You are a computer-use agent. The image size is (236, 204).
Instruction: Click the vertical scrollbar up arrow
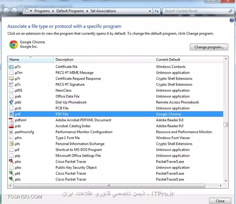click(x=226, y=59)
